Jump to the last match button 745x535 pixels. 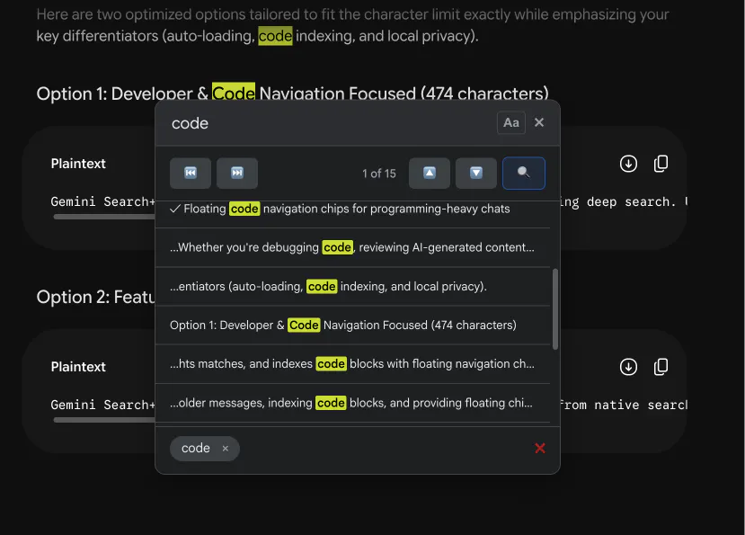click(237, 174)
